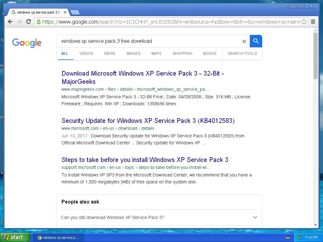Switch to the IMAGES tab

(133, 54)
